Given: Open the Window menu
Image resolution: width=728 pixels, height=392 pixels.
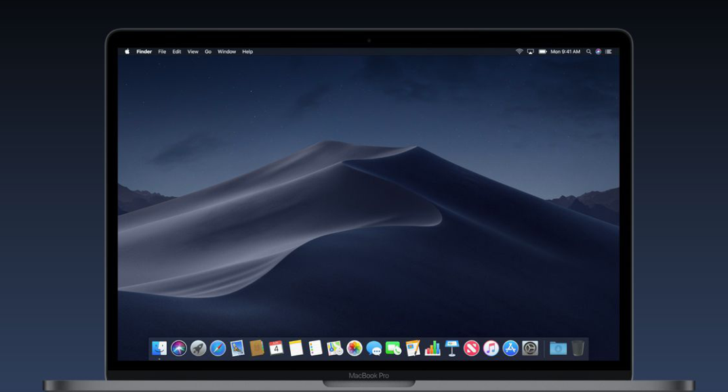Looking at the screenshot, I should pyautogui.click(x=226, y=51).
